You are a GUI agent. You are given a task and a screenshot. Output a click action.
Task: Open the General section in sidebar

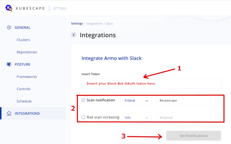tap(22, 28)
